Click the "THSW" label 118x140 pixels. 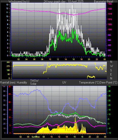[x=34, y=81]
